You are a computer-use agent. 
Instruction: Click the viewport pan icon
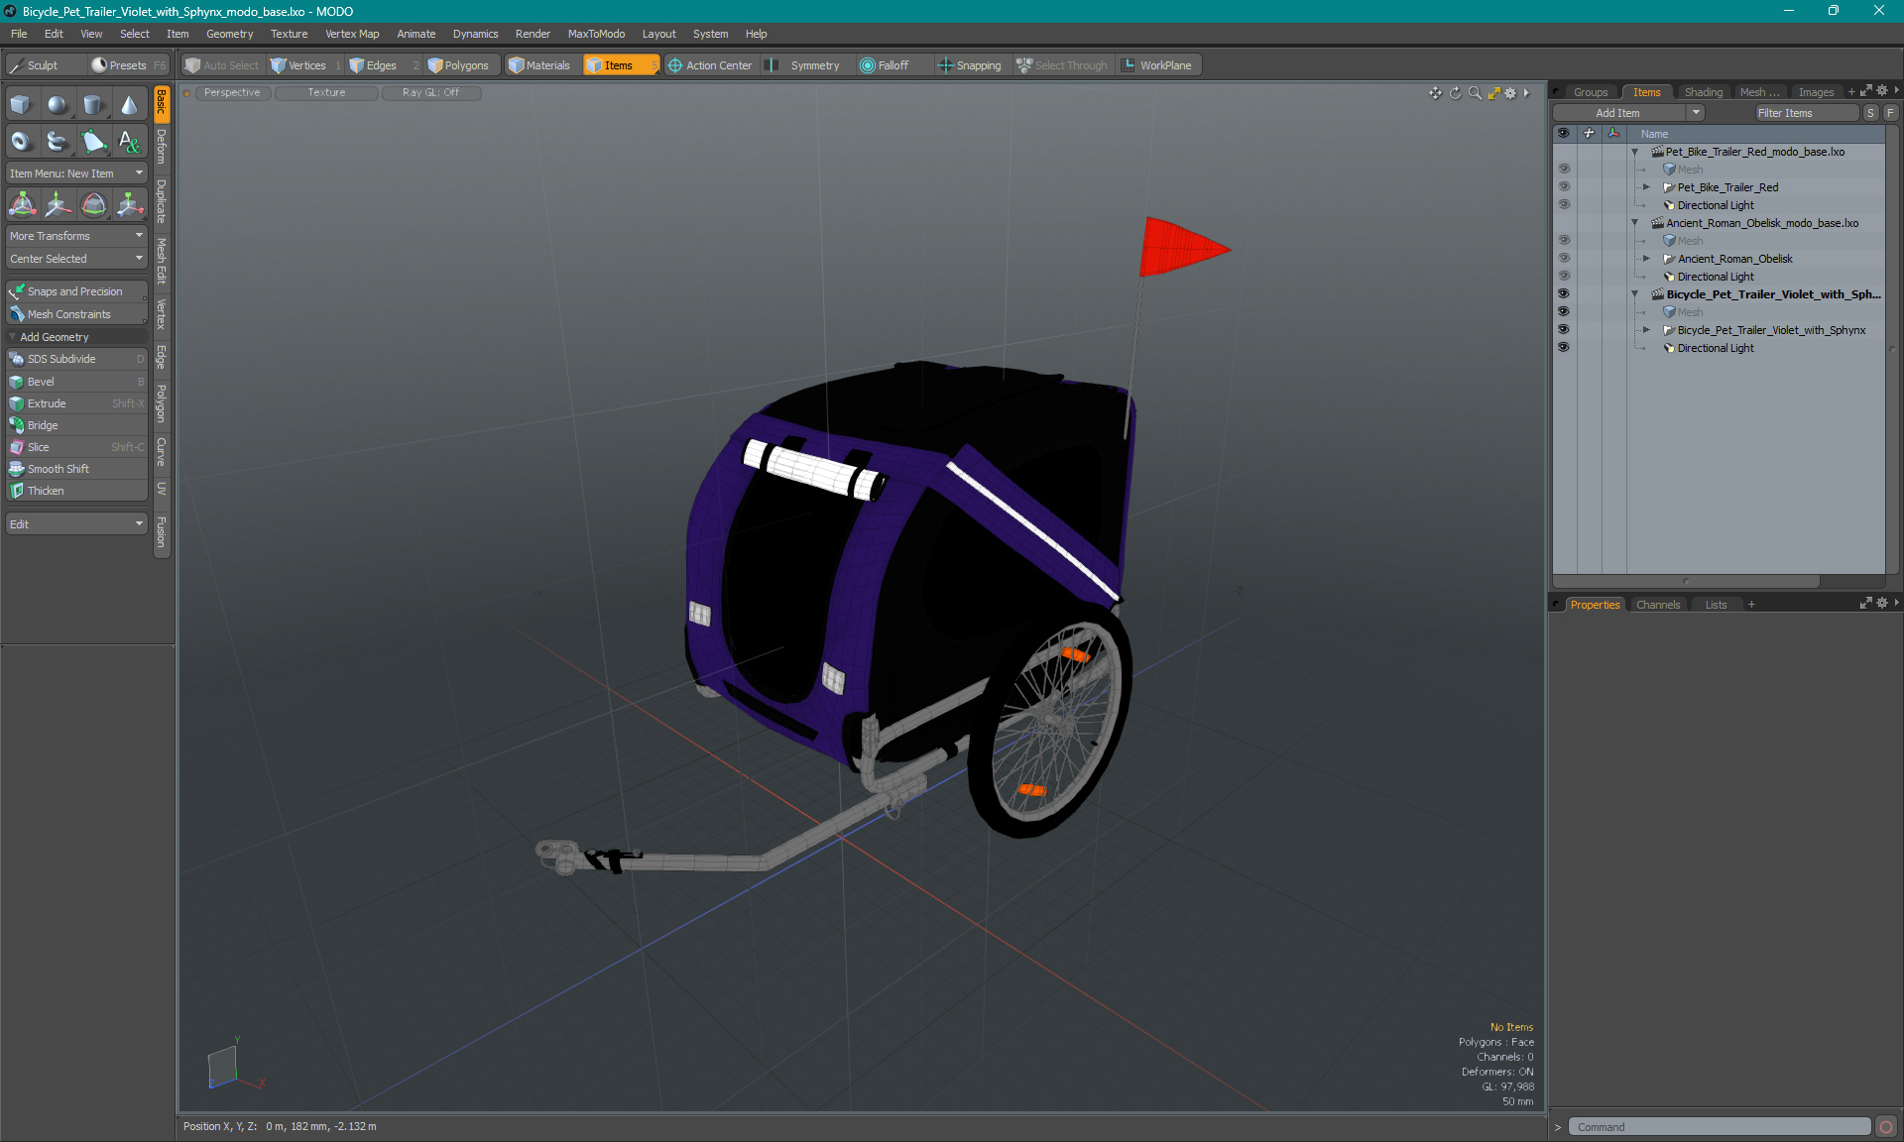click(1435, 93)
